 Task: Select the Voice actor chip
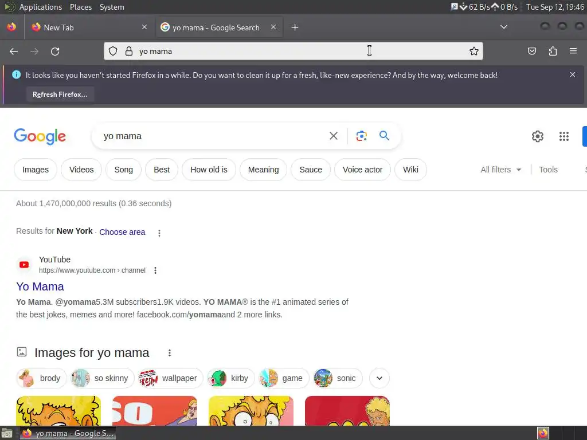363,170
